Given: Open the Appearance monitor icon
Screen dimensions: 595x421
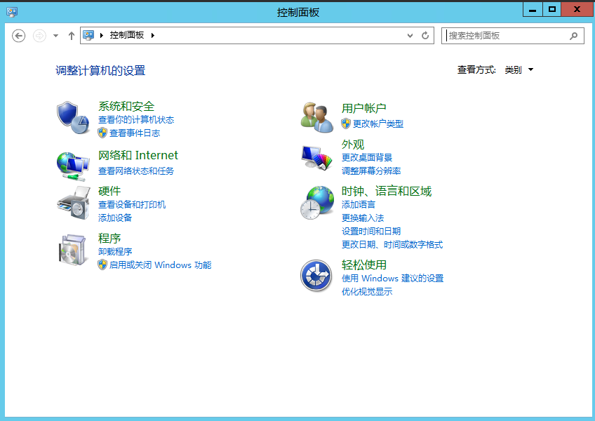Looking at the screenshot, I should pyautogui.click(x=316, y=157).
